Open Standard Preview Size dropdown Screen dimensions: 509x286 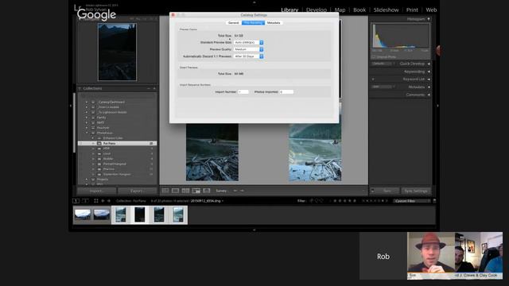click(249, 42)
